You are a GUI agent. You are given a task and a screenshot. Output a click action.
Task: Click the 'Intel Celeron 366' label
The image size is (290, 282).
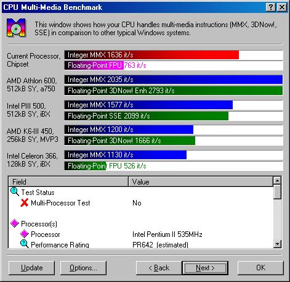[33, 160]
